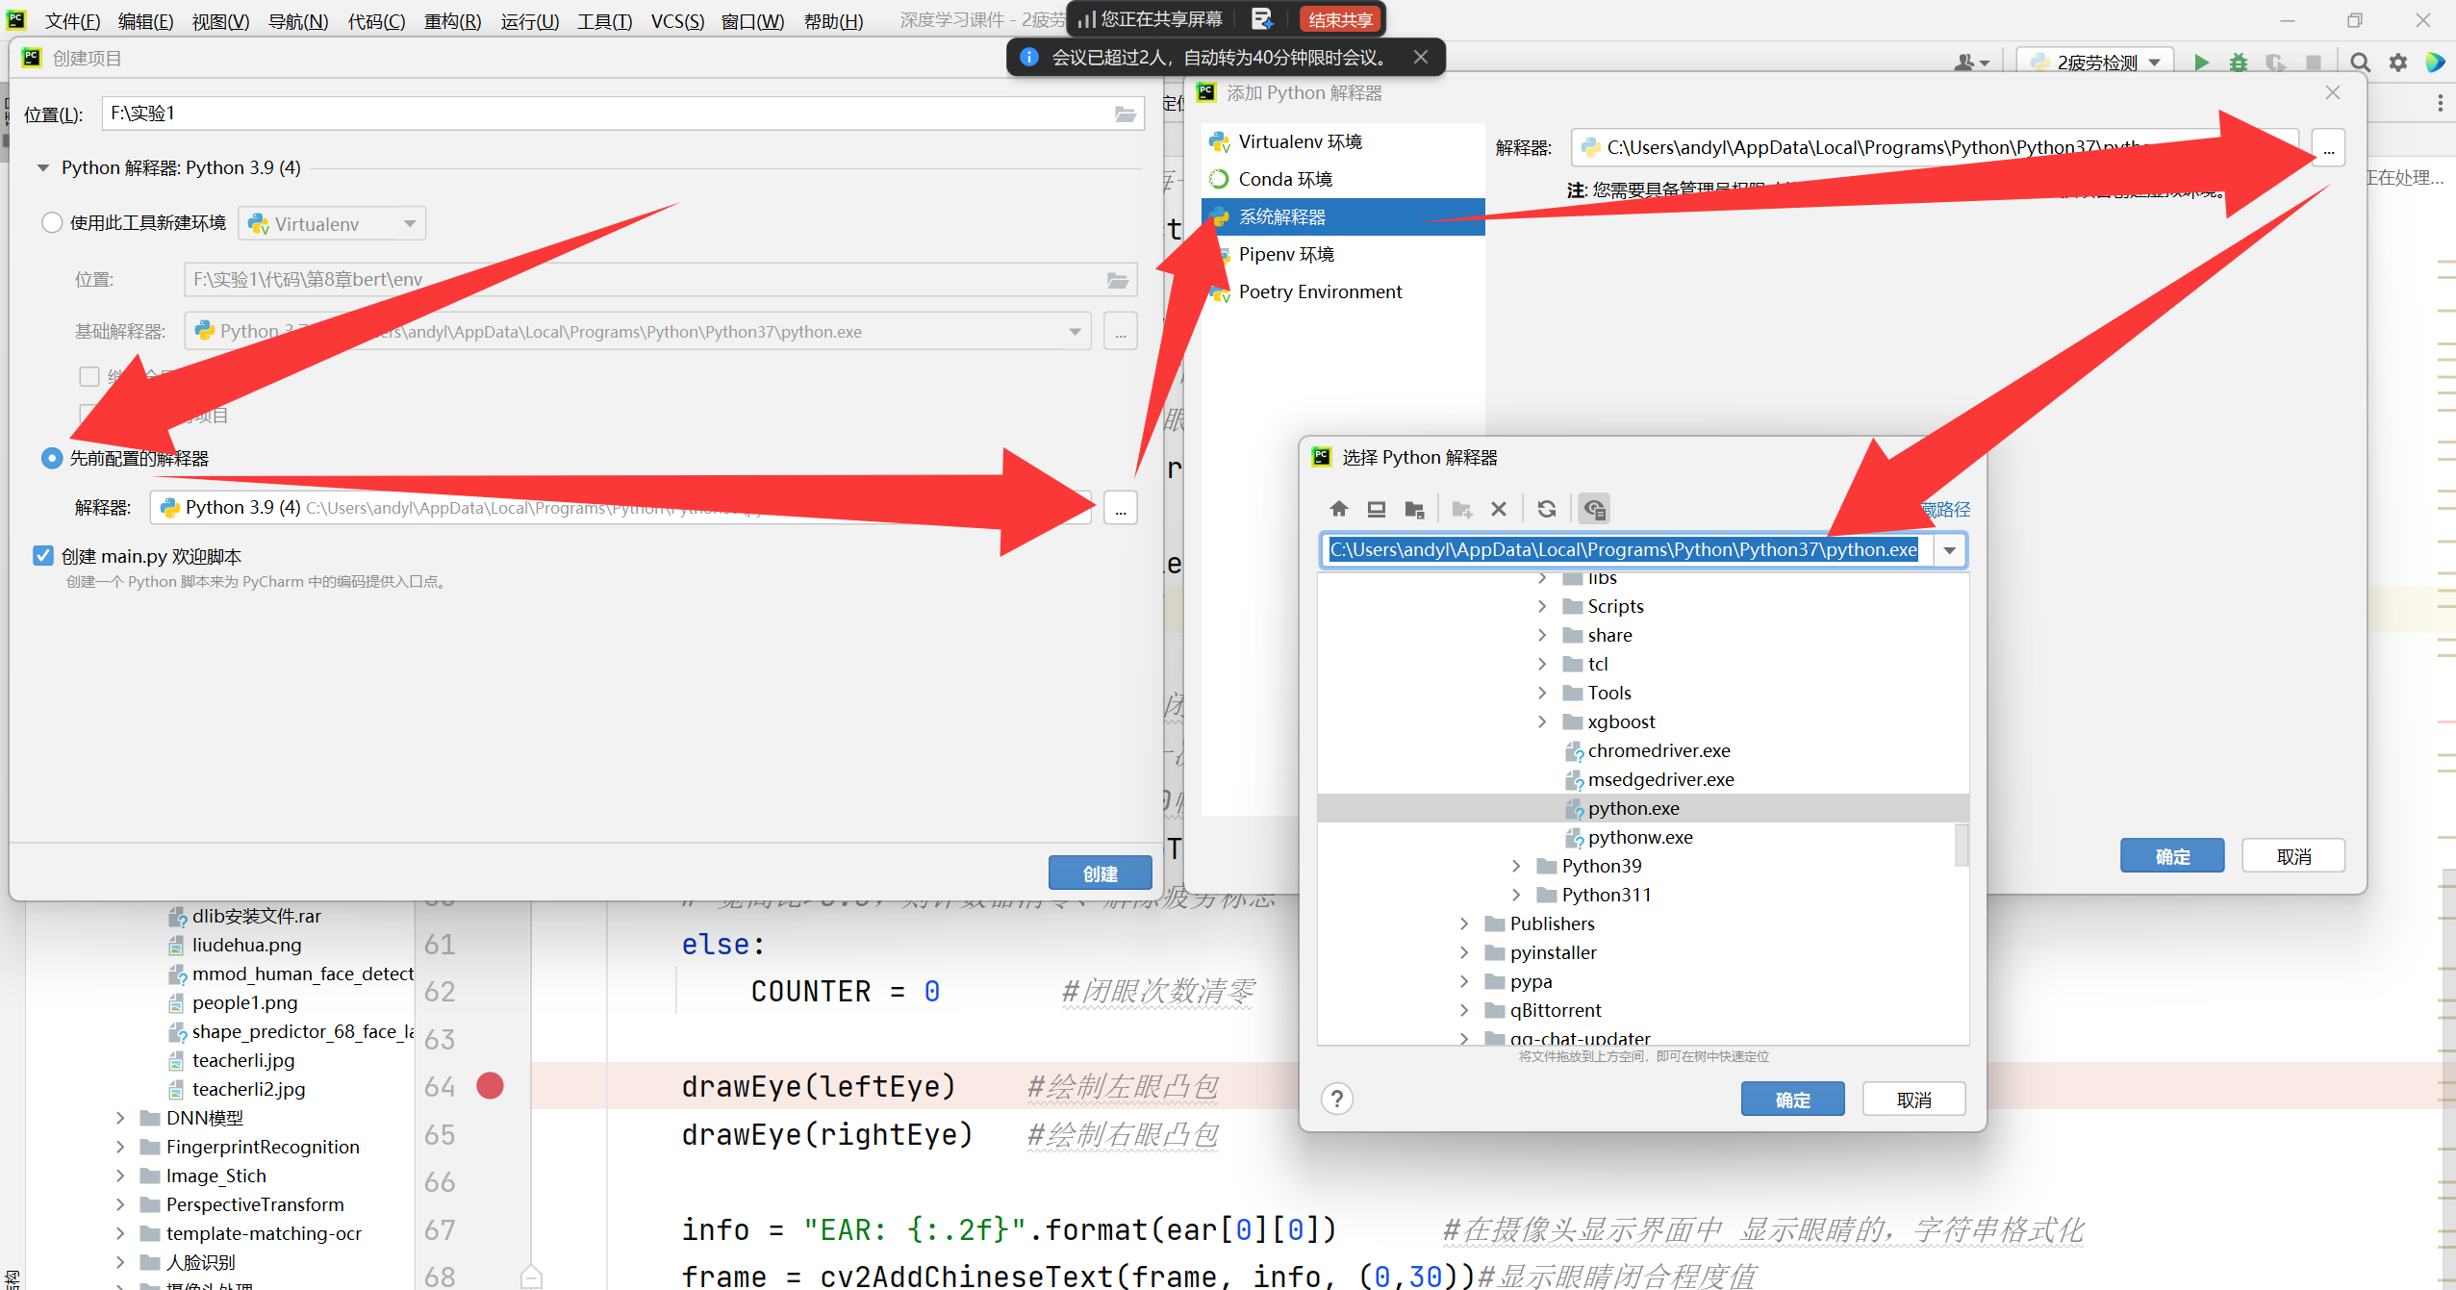Uncheck 创建 main.py 欢迎脚本 checkbox
This screenshot has width=2456, height=1290.
pyautogui.click(x=43, y=556)
